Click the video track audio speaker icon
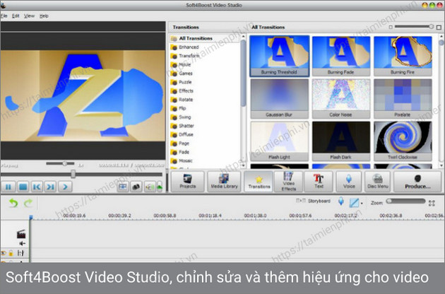This screenshot has width=445, height=294. coord(23,243)
